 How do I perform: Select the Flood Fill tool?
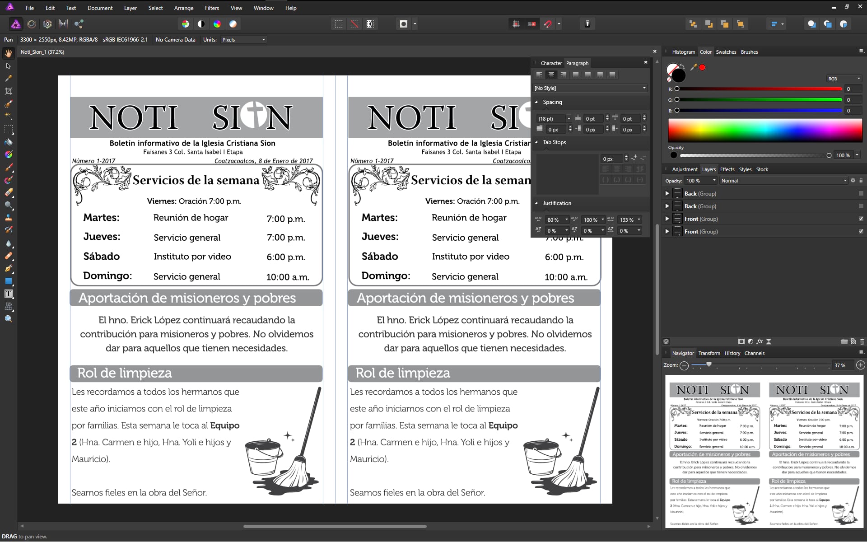pos(8,142)
